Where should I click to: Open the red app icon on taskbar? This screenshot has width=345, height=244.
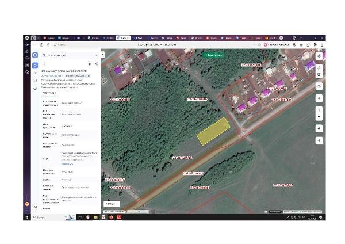[119, 218]
